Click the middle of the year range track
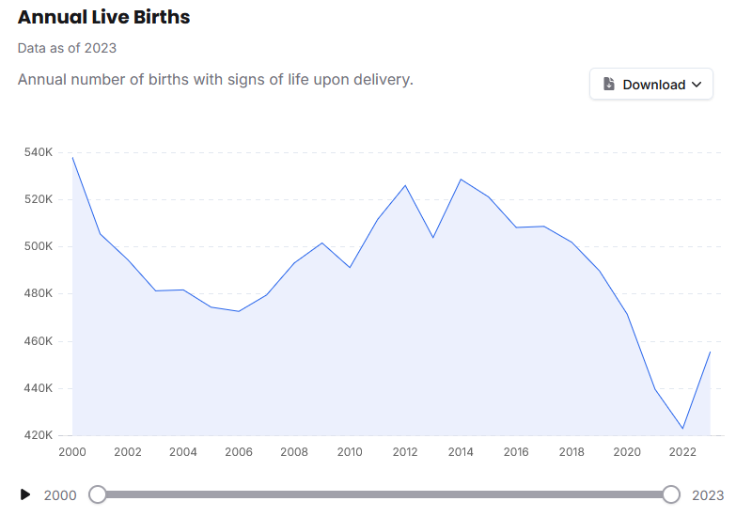 [x=384, y=494]
